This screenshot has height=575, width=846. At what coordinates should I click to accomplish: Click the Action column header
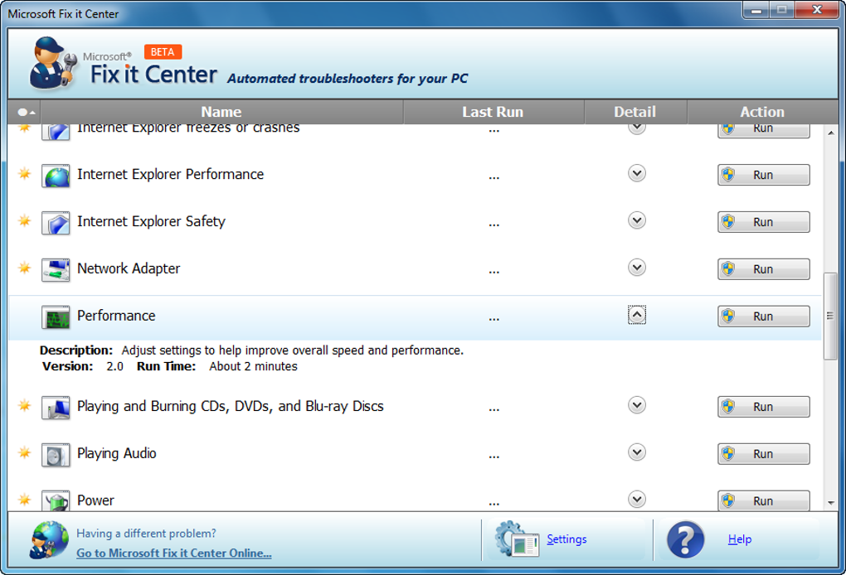pos(762,112)
